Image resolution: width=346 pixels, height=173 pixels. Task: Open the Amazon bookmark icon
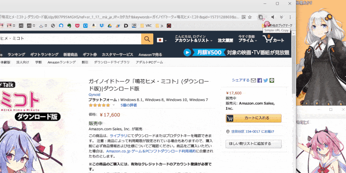(x=93, y=26)
